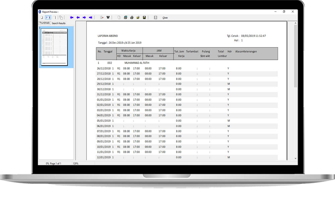335x218 pixels.
Task: Toggle the highlighted page view mode button
Action: 48,17
